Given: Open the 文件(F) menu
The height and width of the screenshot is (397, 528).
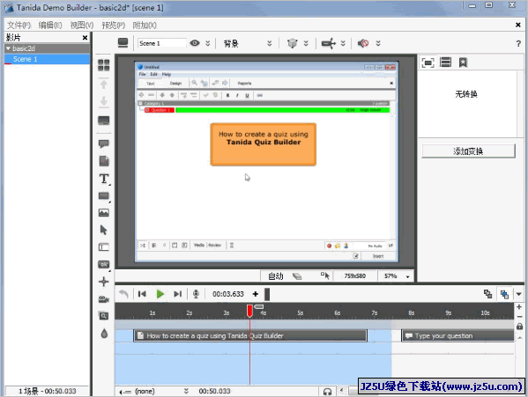Looking at the screenshot, I should point(19,26).
